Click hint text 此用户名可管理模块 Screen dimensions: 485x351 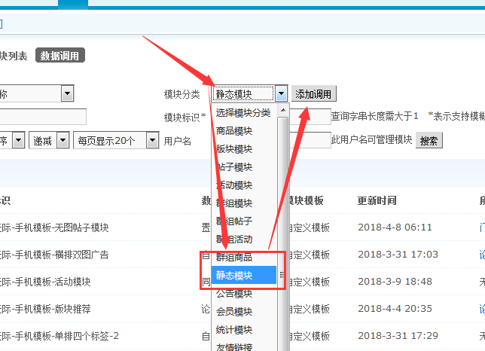coord(371,139)
